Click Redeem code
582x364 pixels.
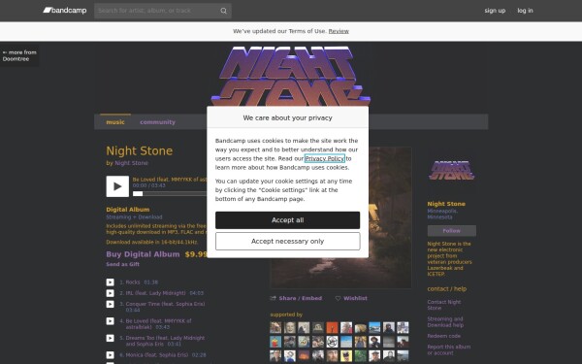(x=444, y=336)
